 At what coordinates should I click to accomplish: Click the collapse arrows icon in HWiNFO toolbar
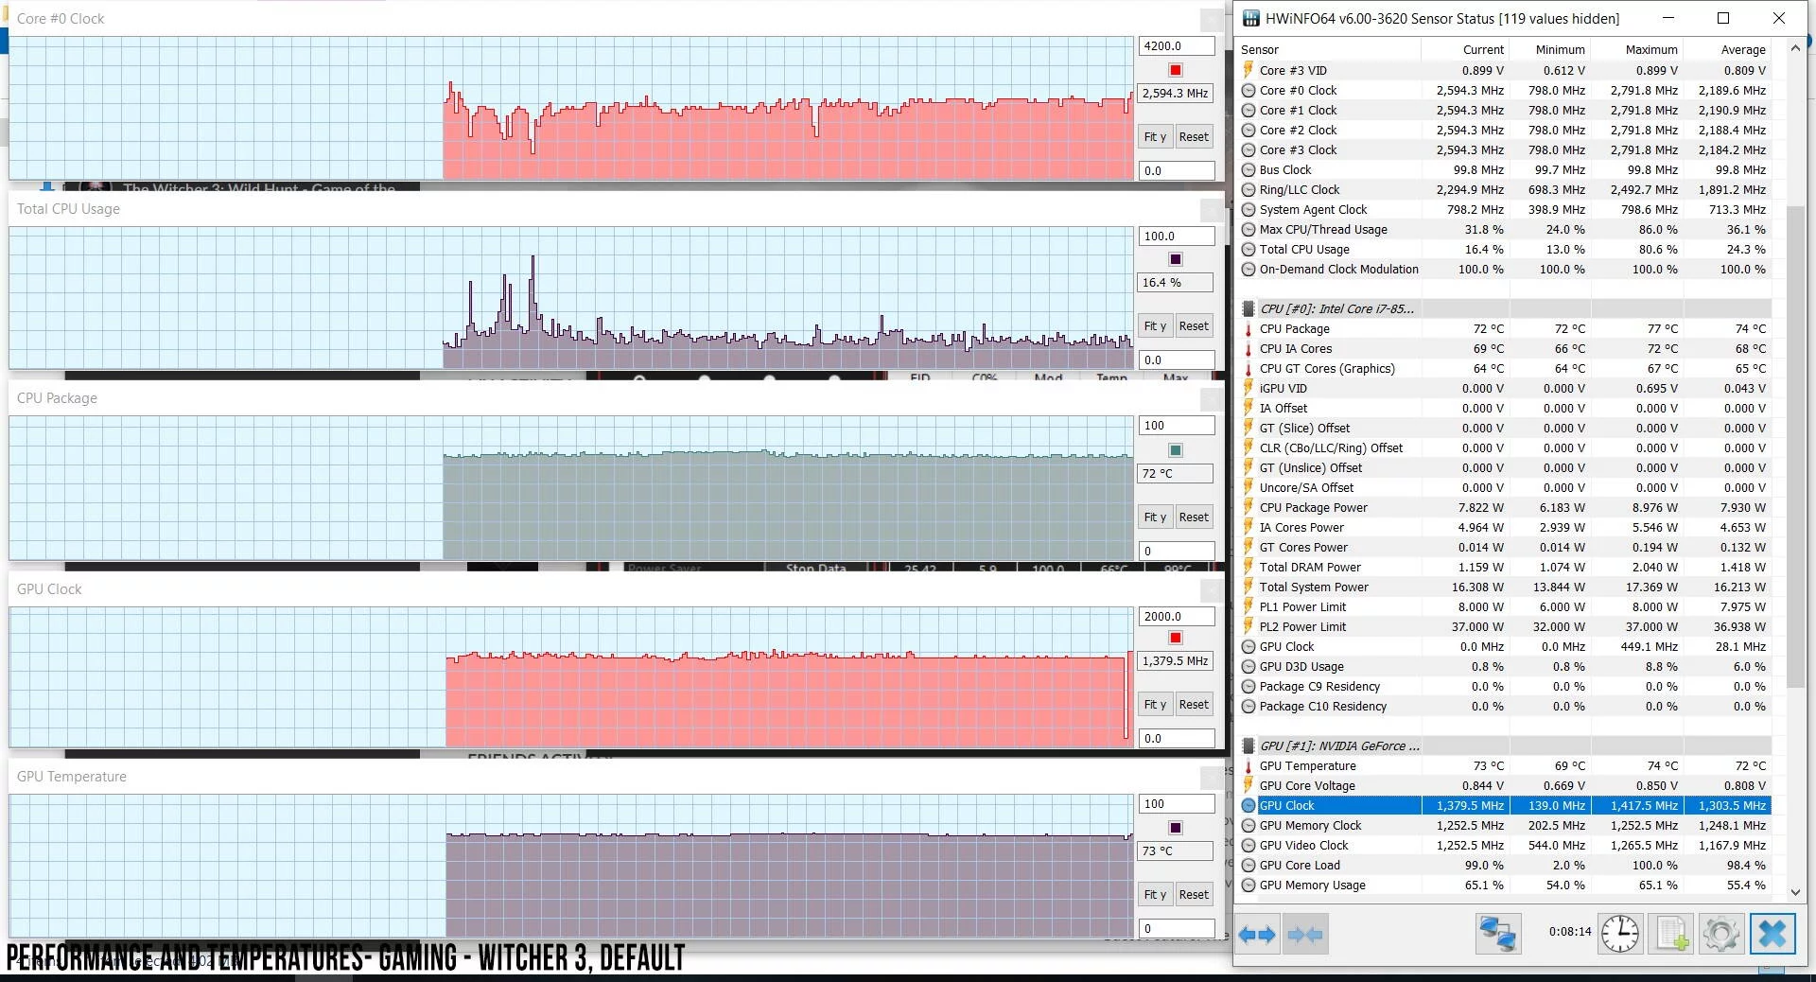(x=1305, y=935)
